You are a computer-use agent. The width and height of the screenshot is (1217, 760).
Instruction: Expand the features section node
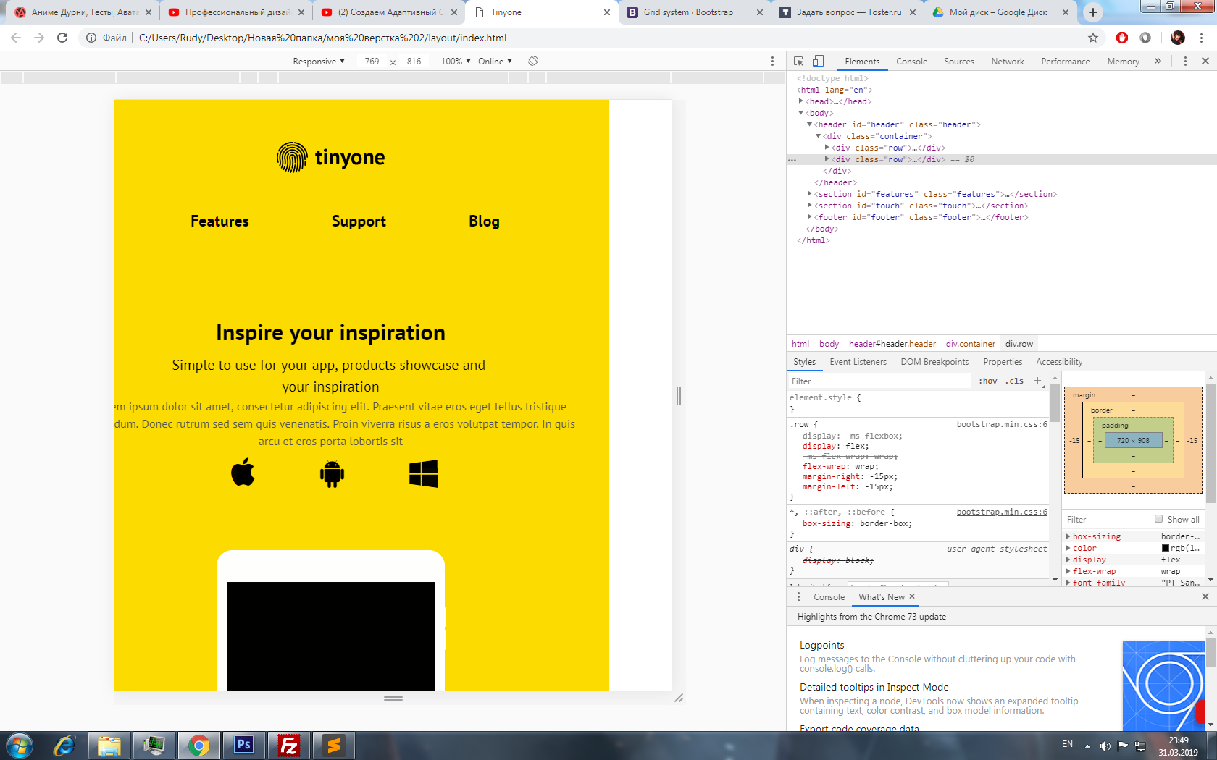(810, 194)
